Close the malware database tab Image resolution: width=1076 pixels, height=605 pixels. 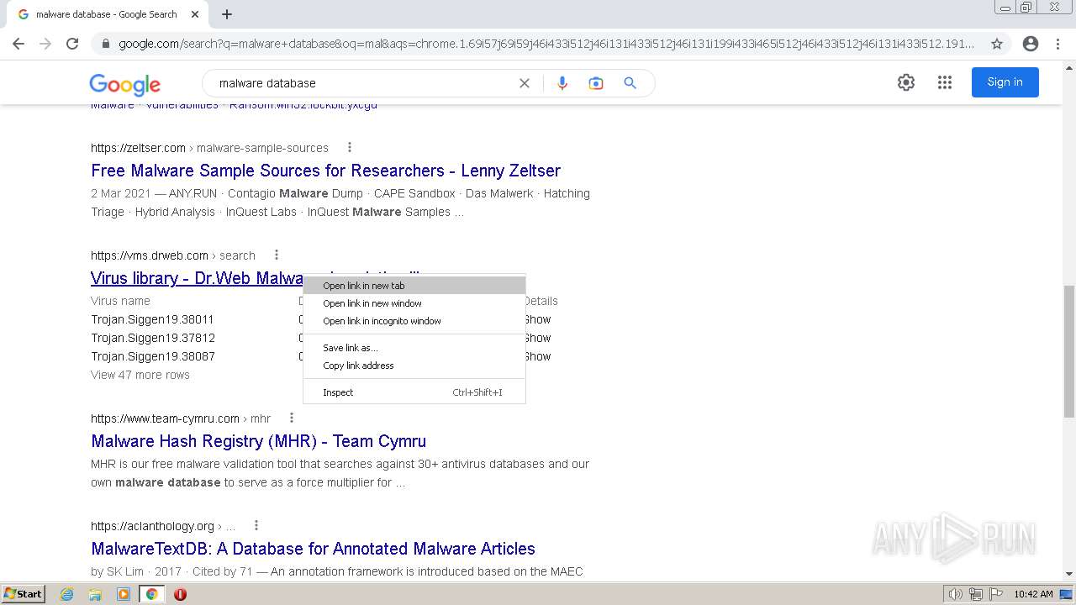click(x=195, y=14)
